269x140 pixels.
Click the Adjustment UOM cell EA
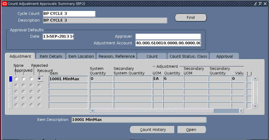coord(158,79)
